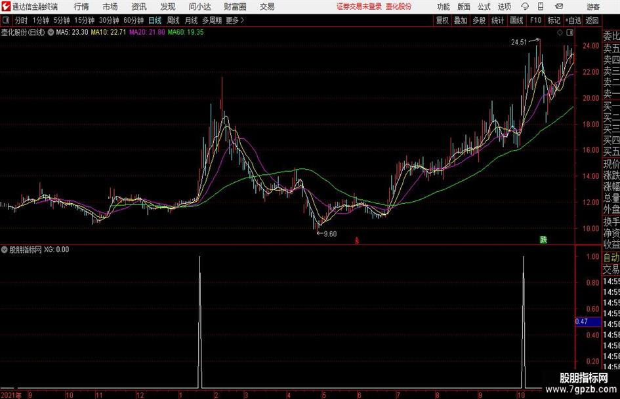620x399 pixels.
Task: Open the 市场 menu
Action: 110,7
